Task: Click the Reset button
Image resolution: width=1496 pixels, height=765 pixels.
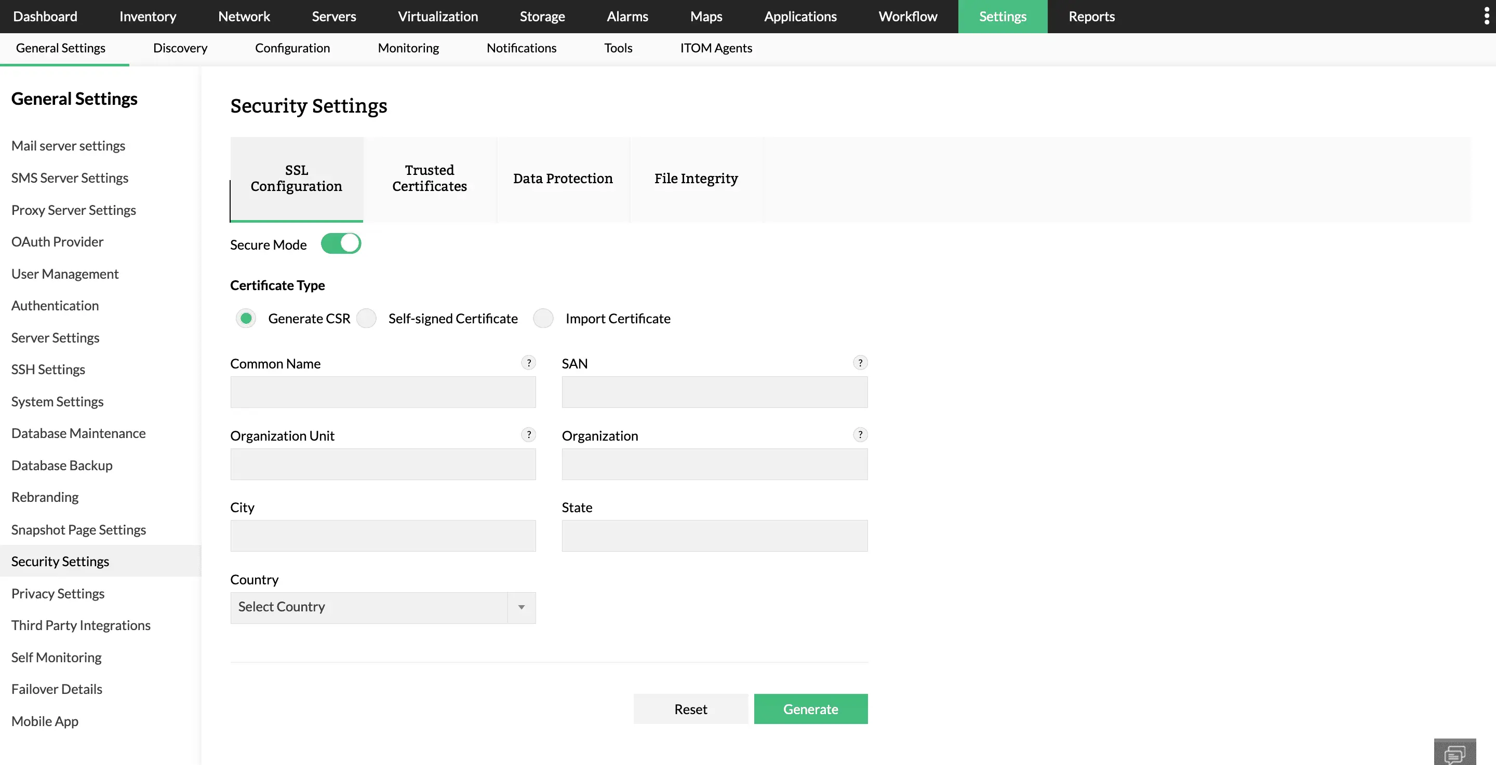Action: [x=690, y=709]
